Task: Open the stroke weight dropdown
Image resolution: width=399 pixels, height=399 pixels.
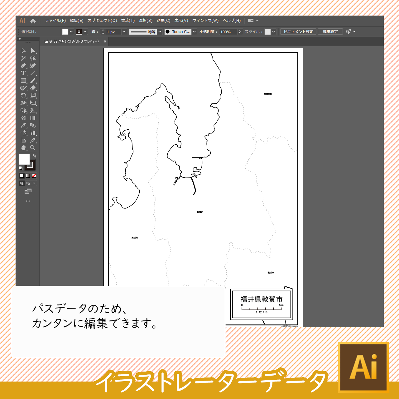Action: (124, 31)
